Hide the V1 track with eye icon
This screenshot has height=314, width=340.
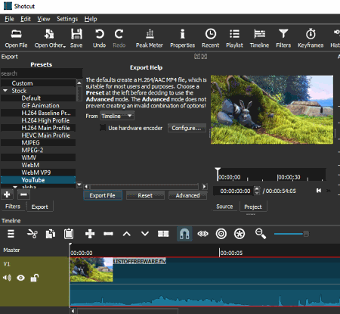click(x=20, y=278)
